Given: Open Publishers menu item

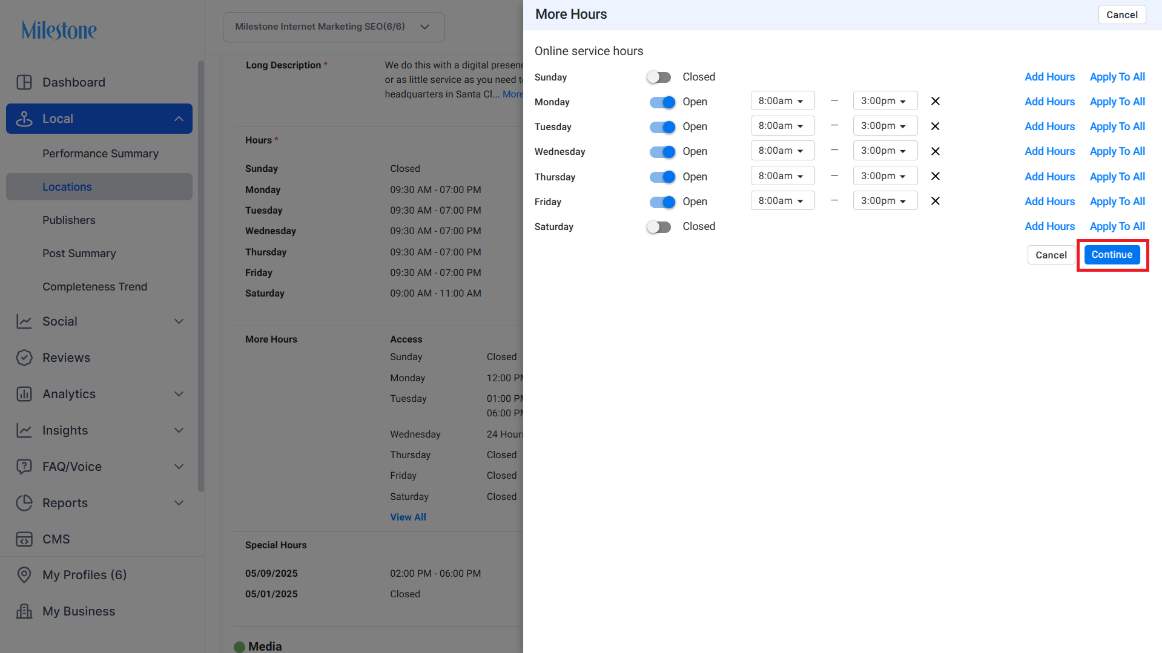Looking at the screenshot, I should pyautogui.click(x=69, y=220).
